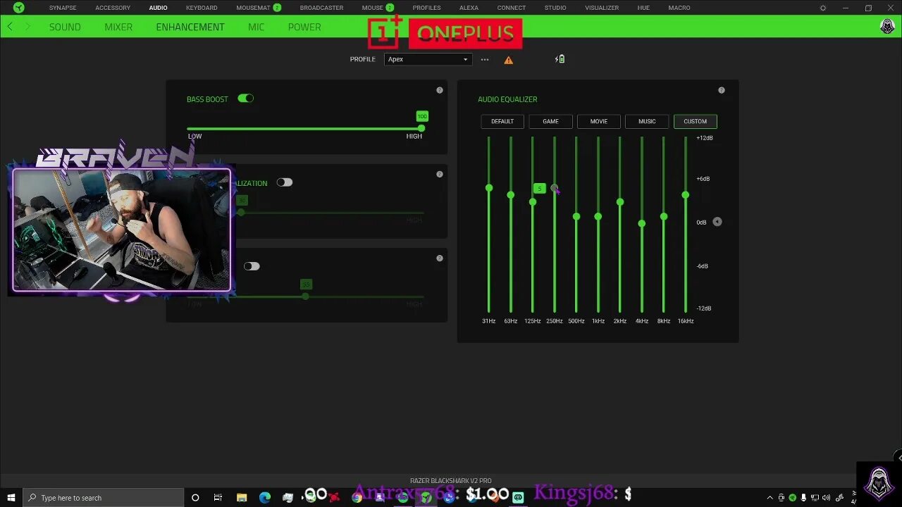Open the BROADCASTER tab
The width and height of the screenshot is (902, 507).
click(x=321, y=8)
